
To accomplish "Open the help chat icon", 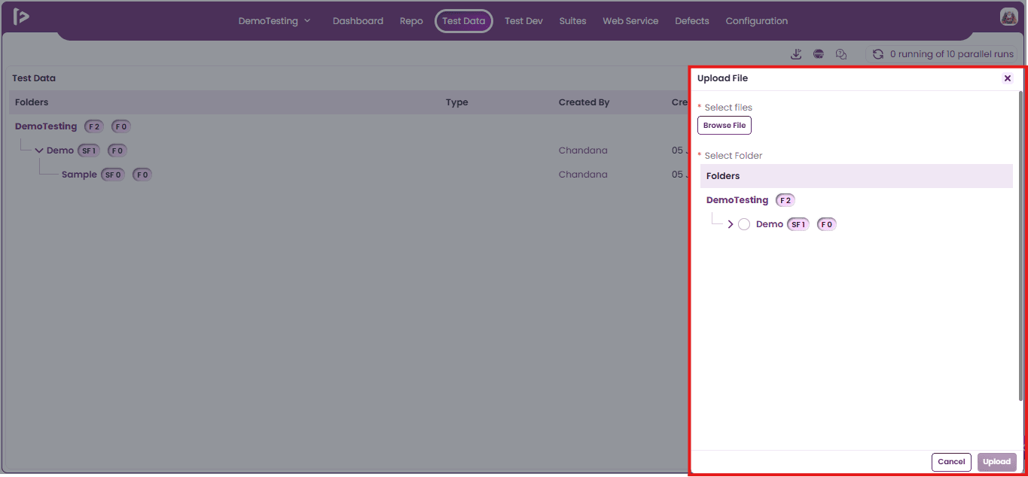I will [841, 54].
